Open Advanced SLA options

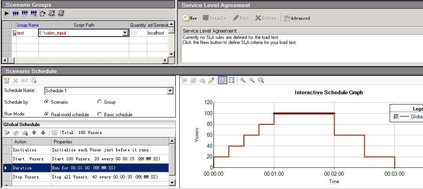click(297, 18)
